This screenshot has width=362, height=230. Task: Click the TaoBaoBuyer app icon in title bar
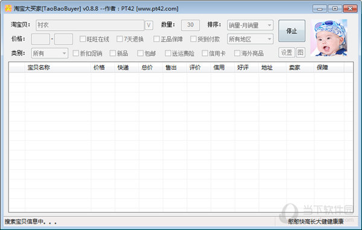click(8, 8)
